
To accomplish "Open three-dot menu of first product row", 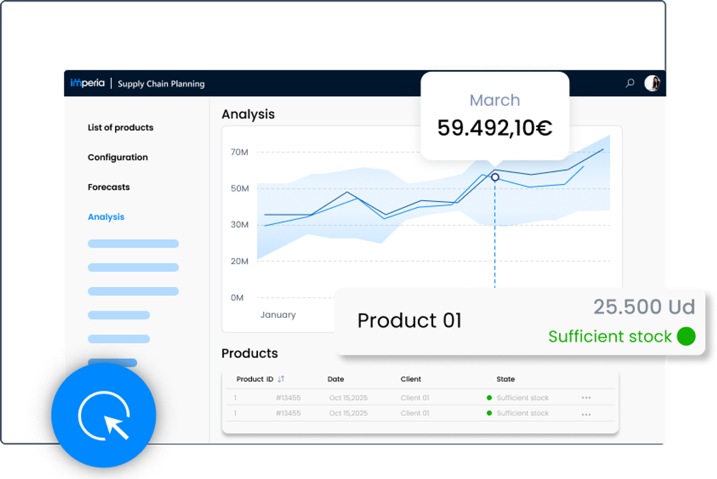I will 586,398.
